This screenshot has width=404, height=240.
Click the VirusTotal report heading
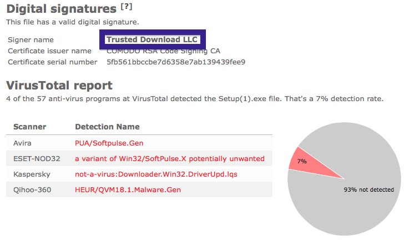tap(59, 86)
